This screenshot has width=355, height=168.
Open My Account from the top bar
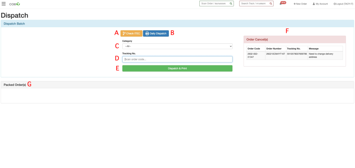(321, 4)
